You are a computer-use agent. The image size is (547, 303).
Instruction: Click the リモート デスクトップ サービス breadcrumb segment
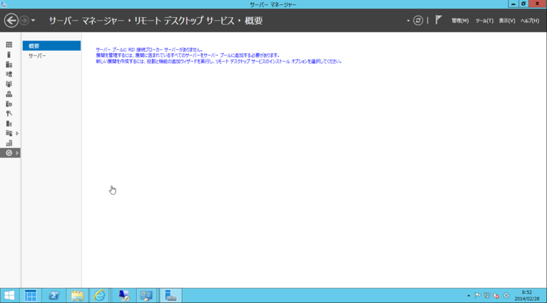(184, 21)
